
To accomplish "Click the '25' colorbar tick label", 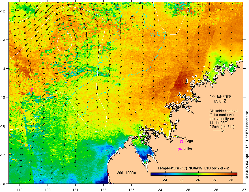I will point(181,180).
